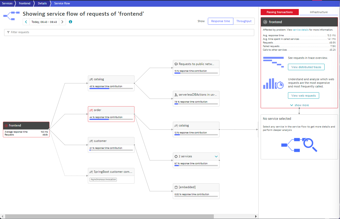The width and height of the screenshot is (340, 219).
Task: Click View distributed traces button
Action: point(306,67)
